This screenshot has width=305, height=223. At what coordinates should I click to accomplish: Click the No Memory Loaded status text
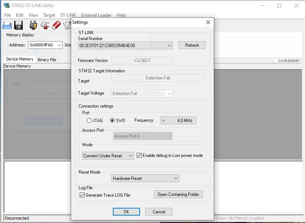pos(246,218)
